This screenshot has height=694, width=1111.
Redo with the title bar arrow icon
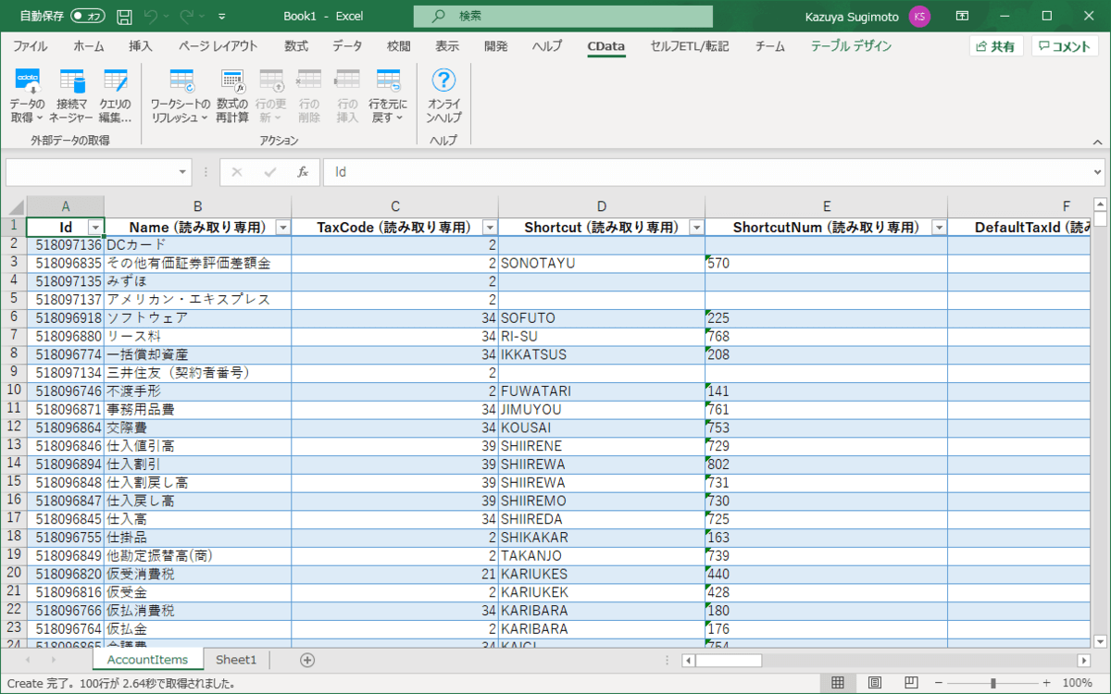[186, 16]
